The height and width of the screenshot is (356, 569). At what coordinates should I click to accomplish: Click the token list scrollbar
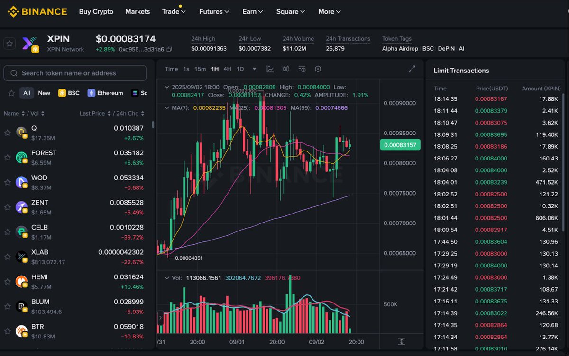pos(153,125)
